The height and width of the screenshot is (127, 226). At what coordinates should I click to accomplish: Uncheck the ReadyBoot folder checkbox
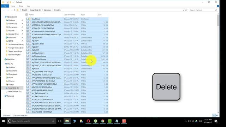[x=28, y=19]
